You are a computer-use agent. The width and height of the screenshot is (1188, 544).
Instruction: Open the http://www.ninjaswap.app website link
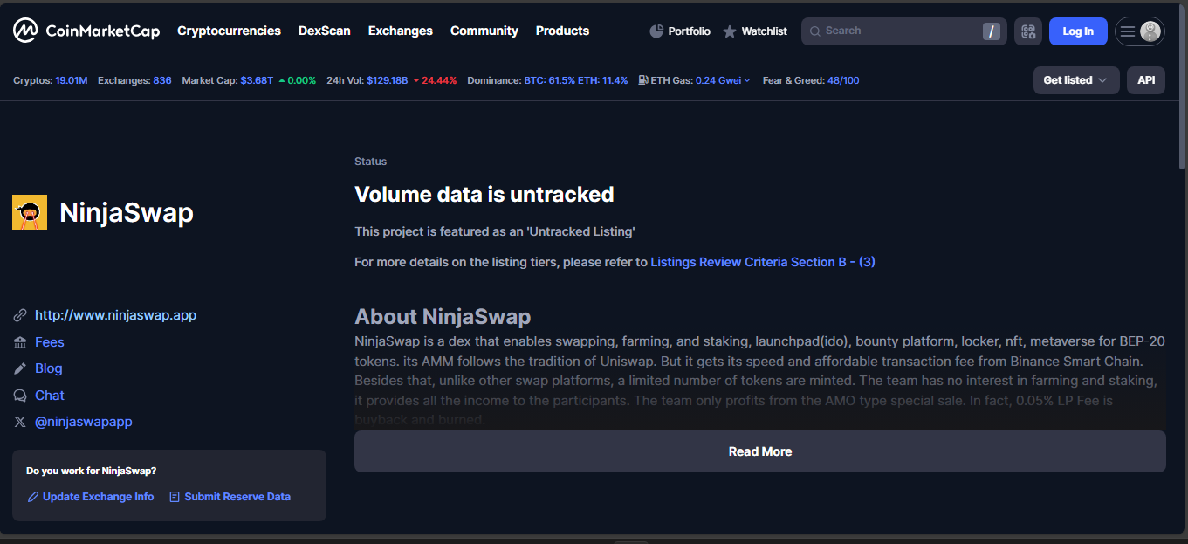pyautogui.click(x=115, y=315)
